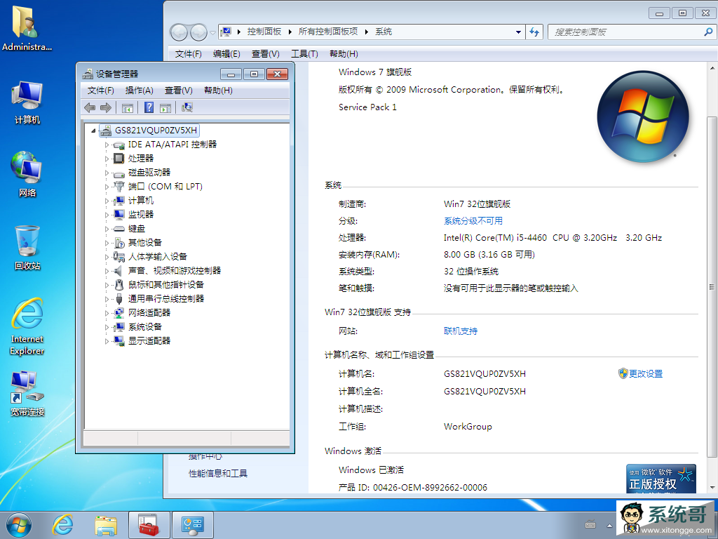
Task: Expand the 系统设备 tree node
Action: point(107,327)
